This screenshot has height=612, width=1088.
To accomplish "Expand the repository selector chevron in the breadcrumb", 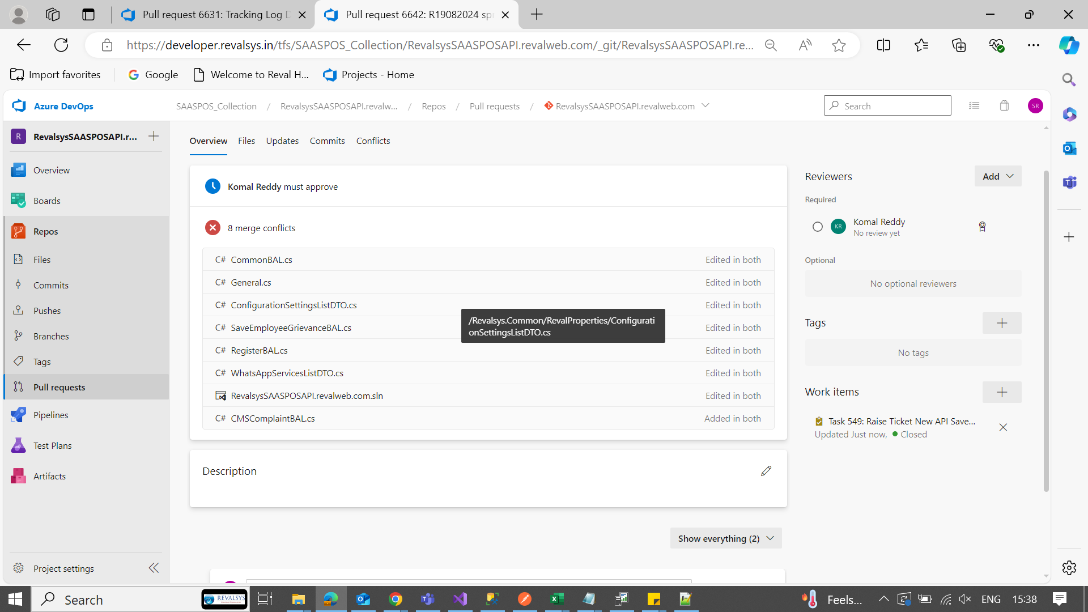I will 705,105.
